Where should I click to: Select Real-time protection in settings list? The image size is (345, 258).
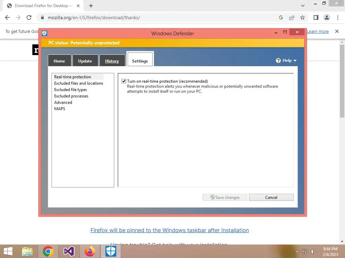click(x=73, y=77)
